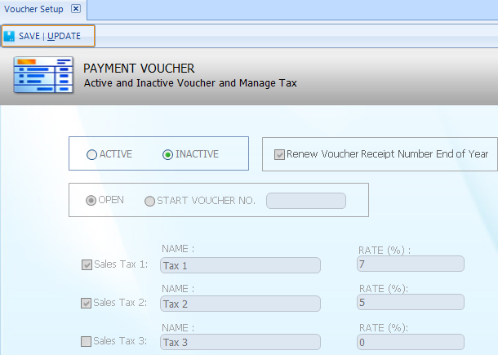Select the START VOUCHER NO. radio option

[149, 201]
